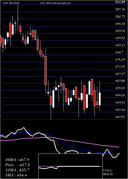This screenshot has width=128, height=179.
Task: Click the 5MA : 454.4 readout
Action: point(16,175)
